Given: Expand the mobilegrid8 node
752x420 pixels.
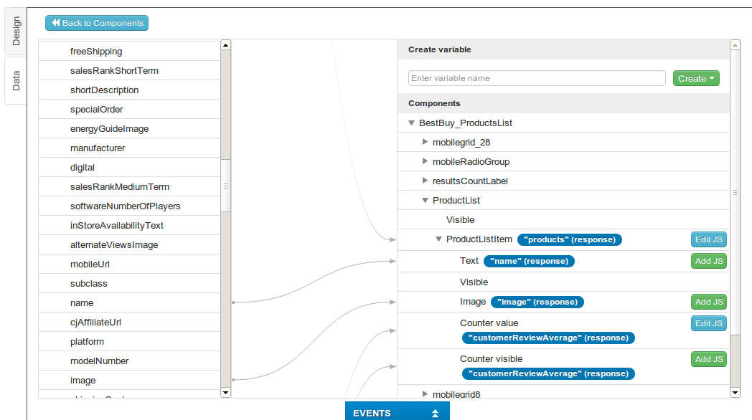Looking at the screenshot, I should click(x=426, y=393).
